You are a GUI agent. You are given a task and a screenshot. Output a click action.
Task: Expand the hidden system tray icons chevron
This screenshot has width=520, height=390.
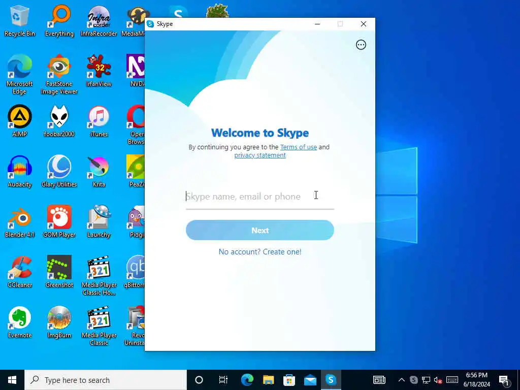click(401, 380)
